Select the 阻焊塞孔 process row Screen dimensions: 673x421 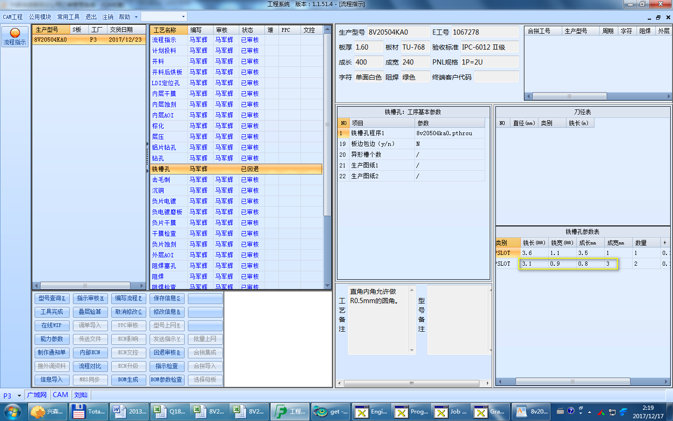coord(236,266)
